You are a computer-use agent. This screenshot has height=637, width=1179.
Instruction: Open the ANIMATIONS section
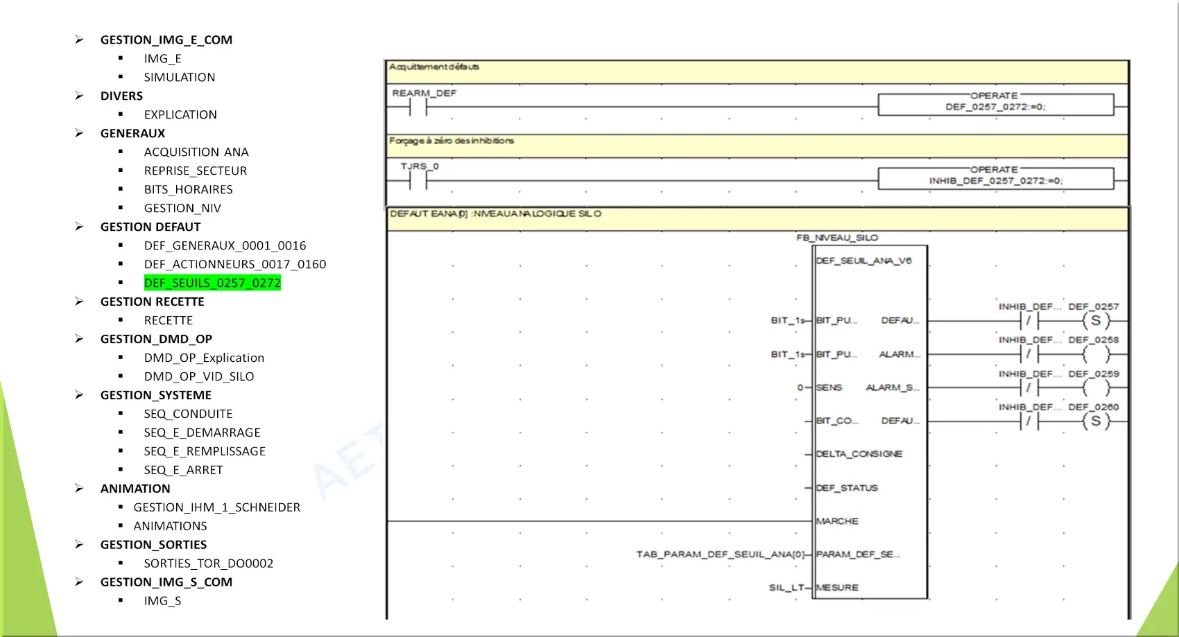click(x=170, y=527)
